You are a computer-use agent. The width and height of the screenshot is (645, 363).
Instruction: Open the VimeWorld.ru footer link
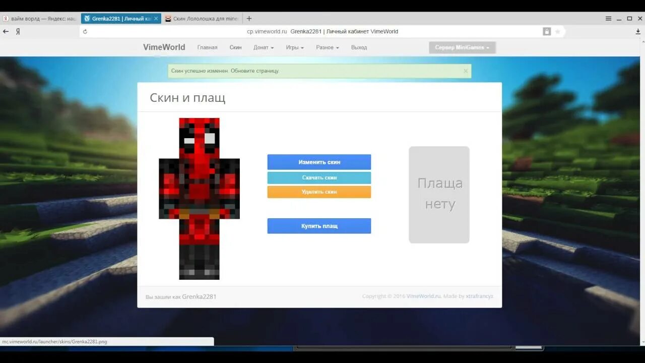coord(423,296)
